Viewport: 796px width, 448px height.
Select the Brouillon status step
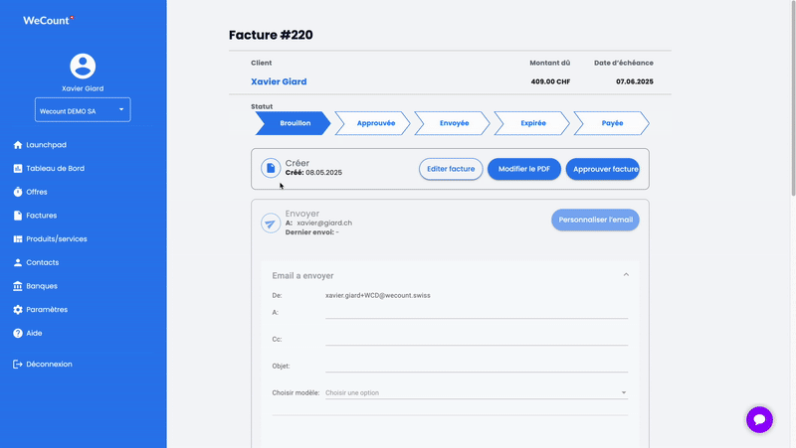tap(293, 123)
